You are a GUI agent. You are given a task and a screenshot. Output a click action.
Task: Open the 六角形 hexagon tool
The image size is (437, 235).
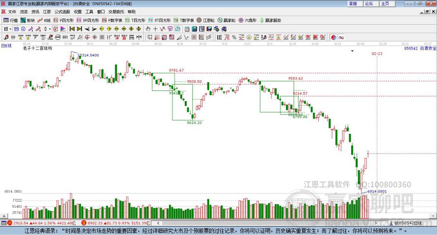pos(248,20)
